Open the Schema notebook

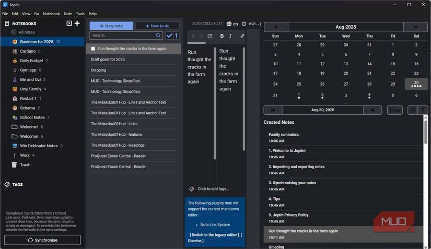point(28,108)
